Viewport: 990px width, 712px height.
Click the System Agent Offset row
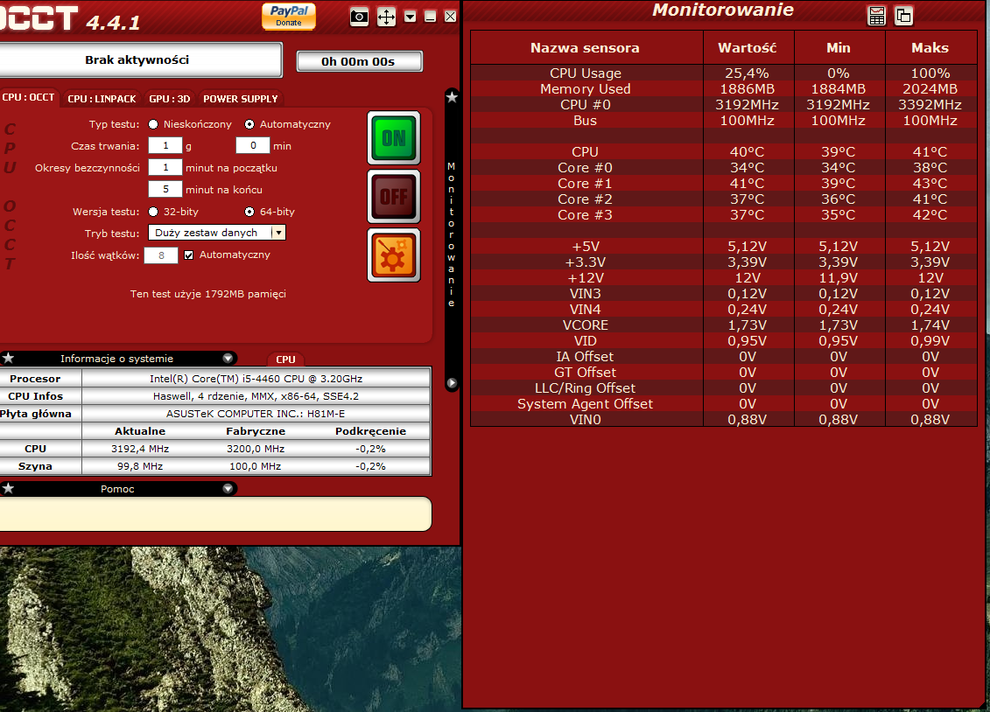724,404
